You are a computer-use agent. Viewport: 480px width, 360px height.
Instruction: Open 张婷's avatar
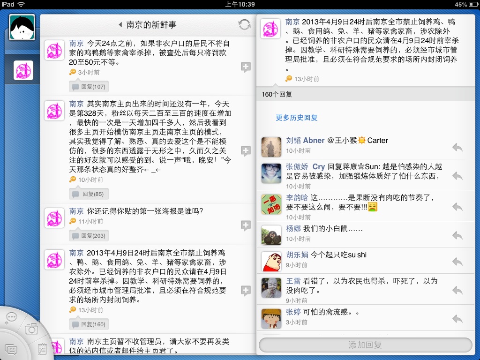271,319
